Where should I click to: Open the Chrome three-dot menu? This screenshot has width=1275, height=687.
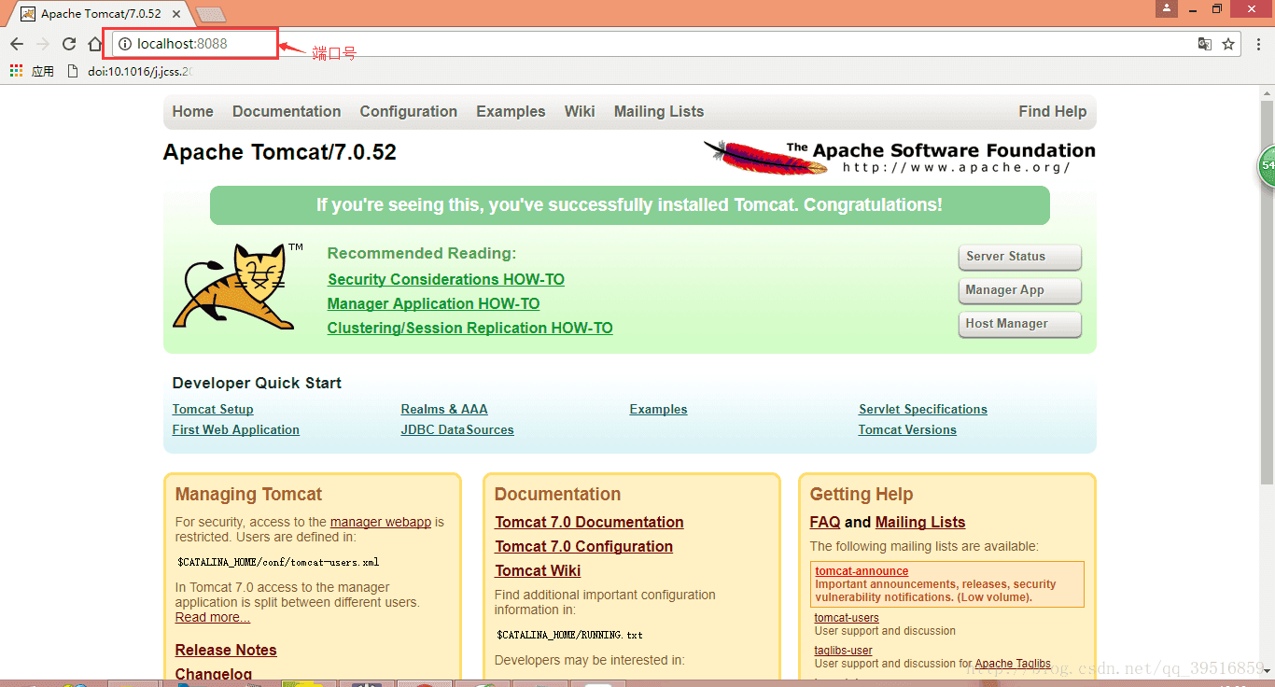1259,44
